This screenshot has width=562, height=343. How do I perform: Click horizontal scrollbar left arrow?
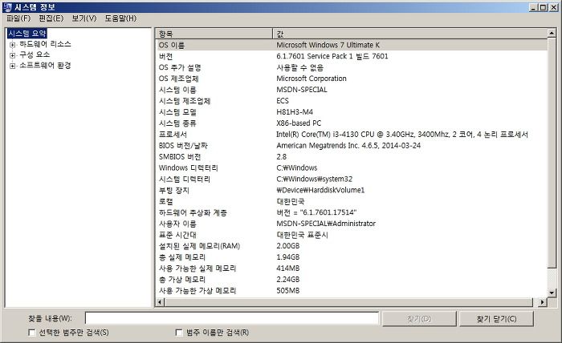(160, 302)
